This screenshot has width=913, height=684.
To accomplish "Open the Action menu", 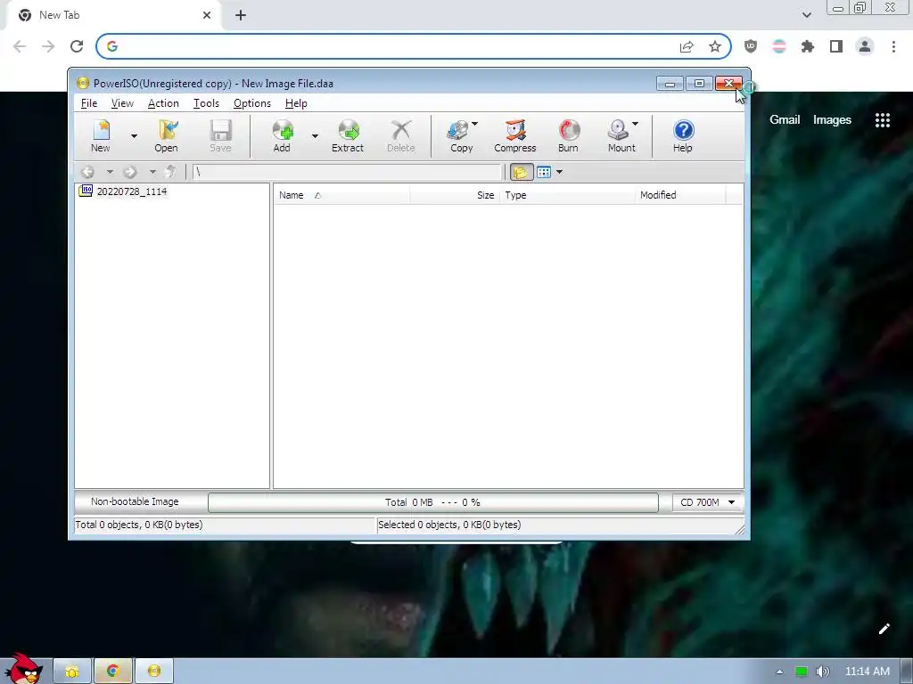I will point(164,103).
